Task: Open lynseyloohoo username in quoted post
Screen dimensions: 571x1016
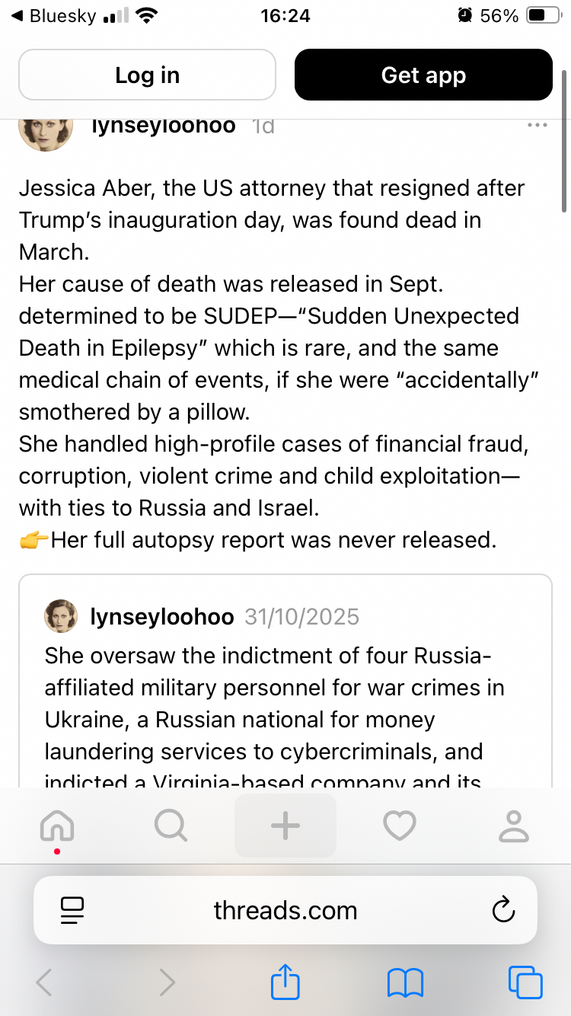Action: pos(161,616)
